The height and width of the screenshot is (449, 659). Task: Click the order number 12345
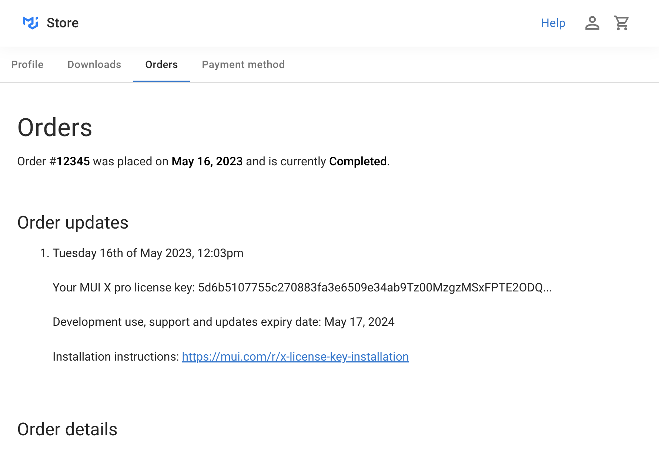[73, 161]
